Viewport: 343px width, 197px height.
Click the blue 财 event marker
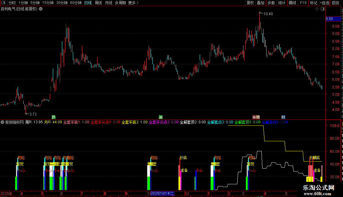point(283,117)
